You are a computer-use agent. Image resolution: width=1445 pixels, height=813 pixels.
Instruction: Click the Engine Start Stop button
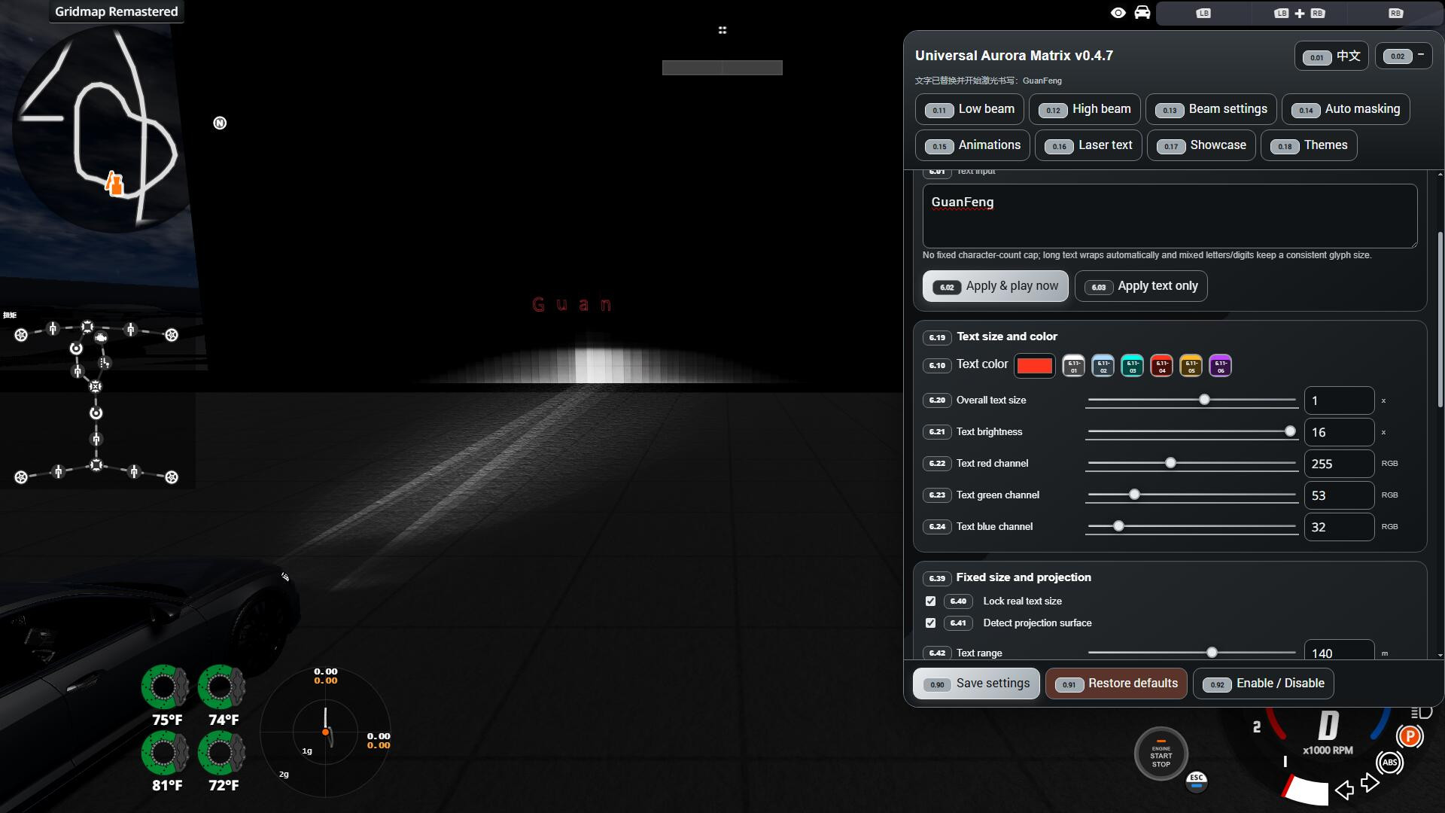[x=1161, y=754]
